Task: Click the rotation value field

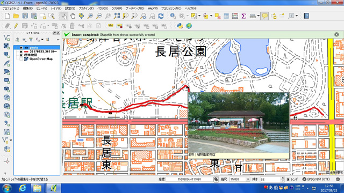Action: (x=270, y=179)
